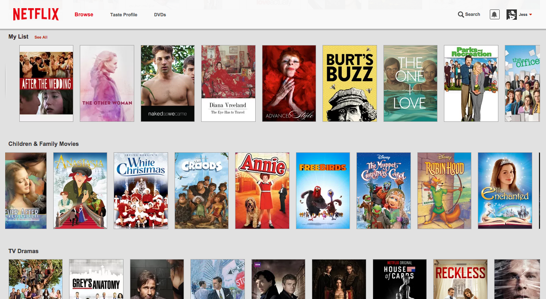The height and width of the screenshot is (299, 546).
Task: Open the My List heading
Action: (x=18, y=36)
